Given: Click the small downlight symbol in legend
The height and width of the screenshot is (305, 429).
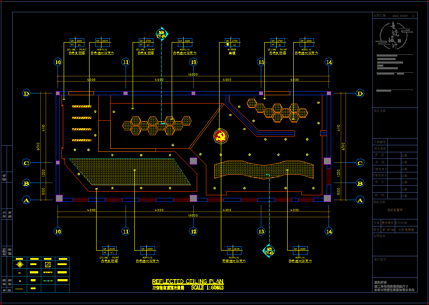Looking at the screenshot, I should [20, 281].
